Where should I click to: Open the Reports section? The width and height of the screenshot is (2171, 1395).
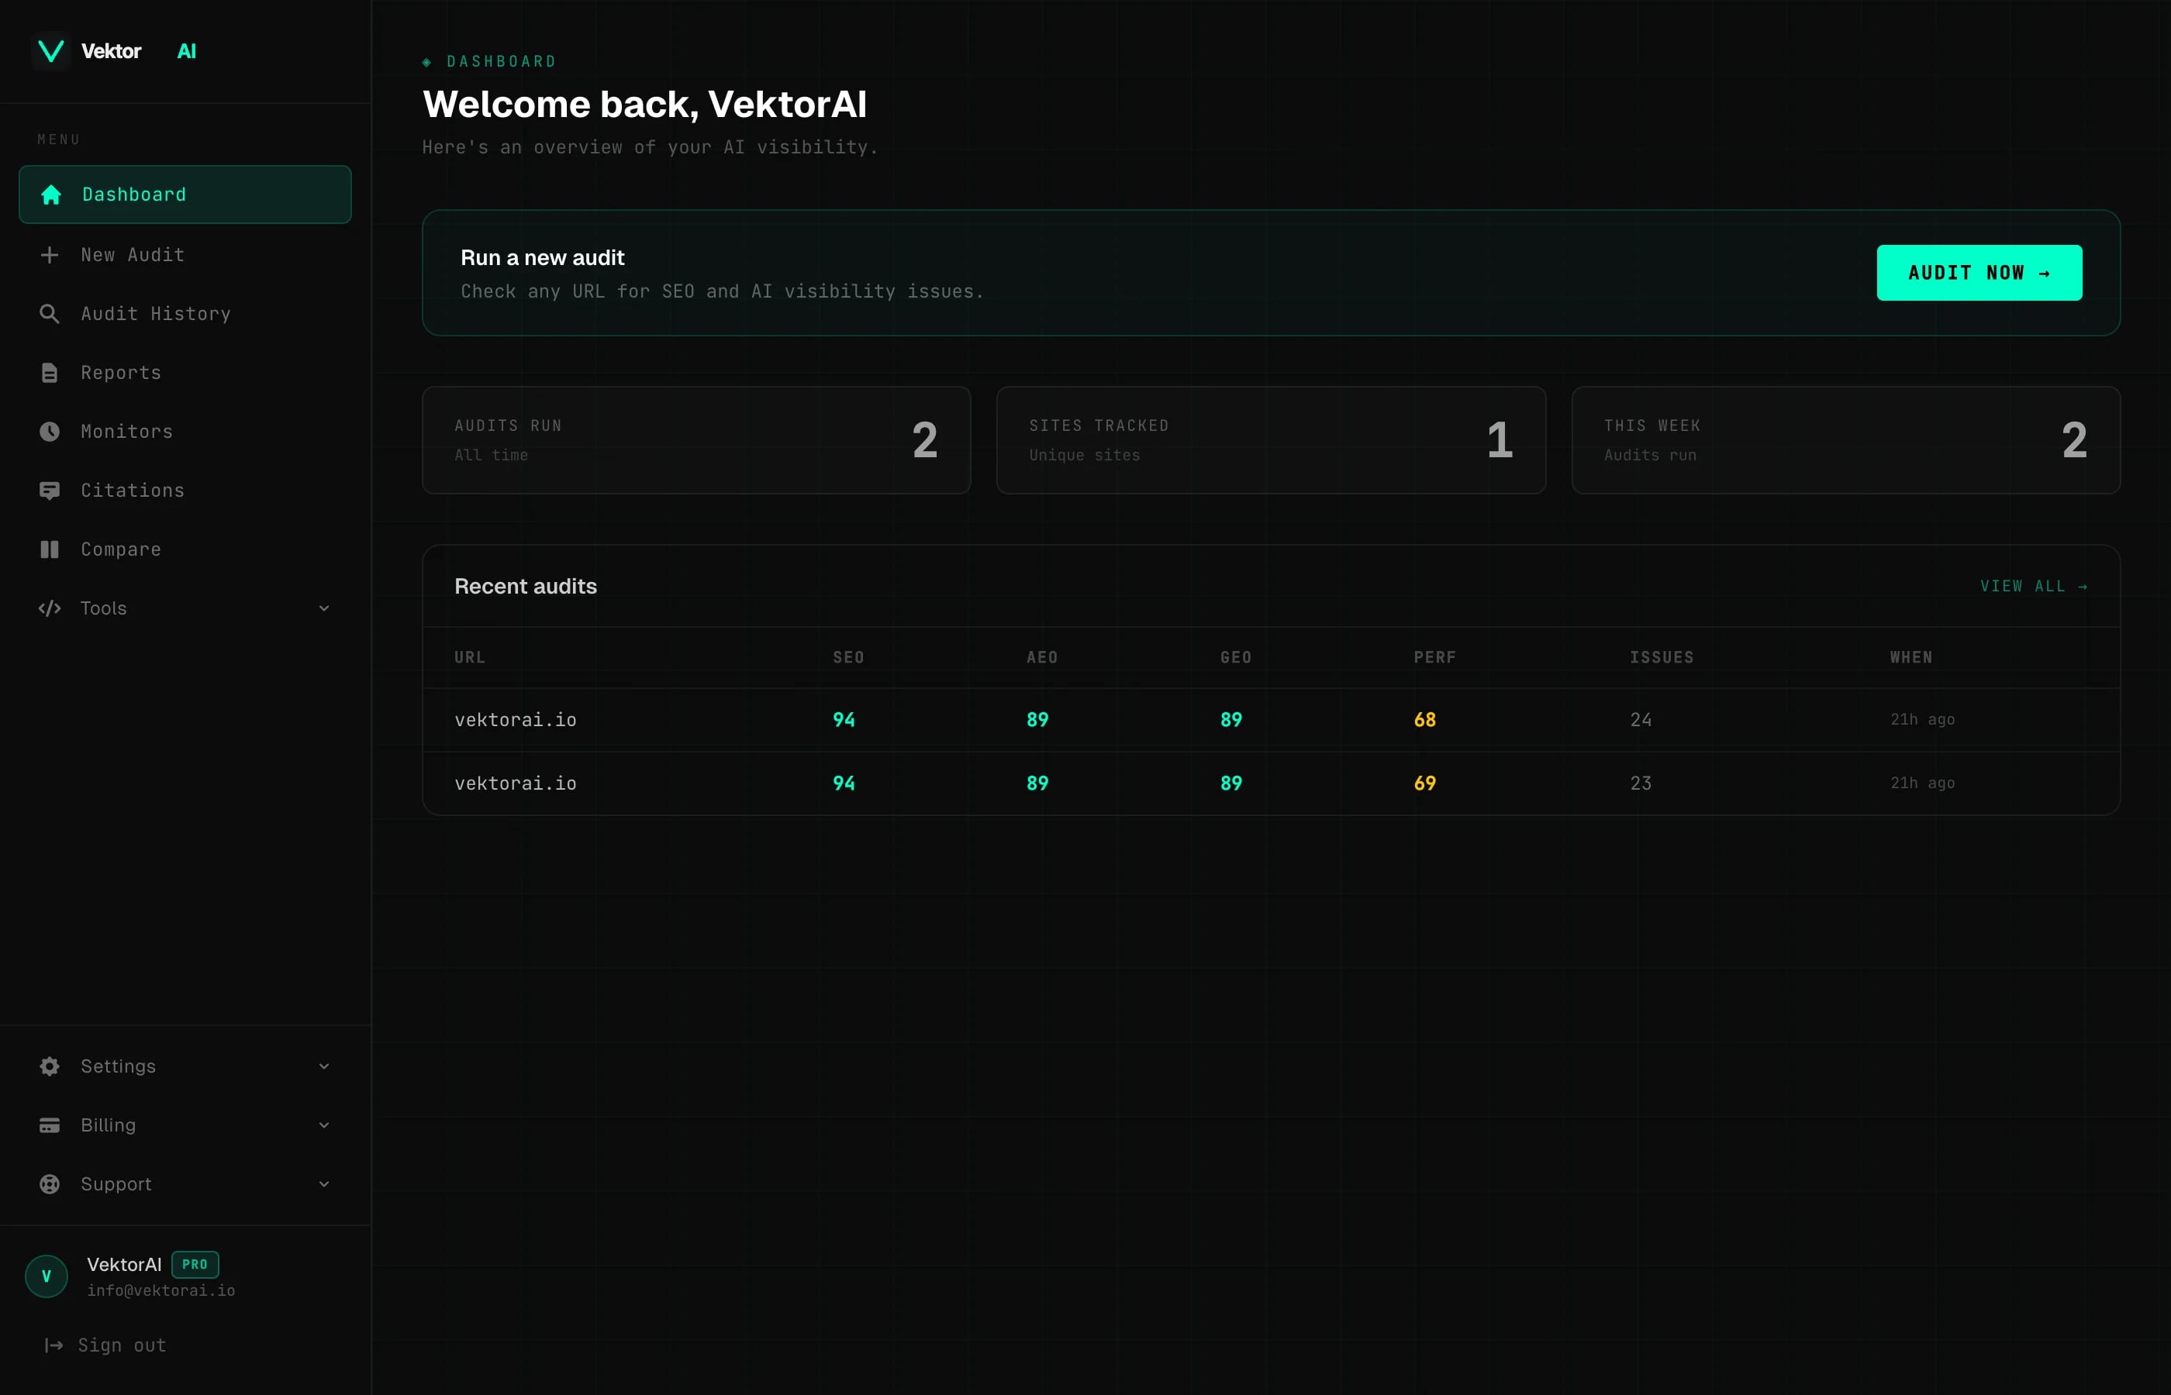click(x=185, y=372)
